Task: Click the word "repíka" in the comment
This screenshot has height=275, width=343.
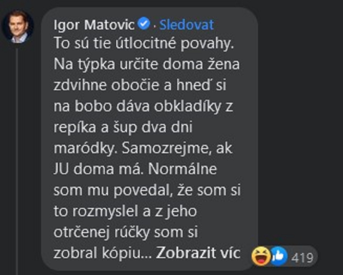Action: coord(75,127)
